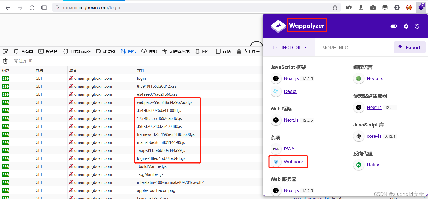This screenshot has height=199, width=428.
Task: Sort by 状态 column header
Action: pyautogui.click(x=17, y=70)
